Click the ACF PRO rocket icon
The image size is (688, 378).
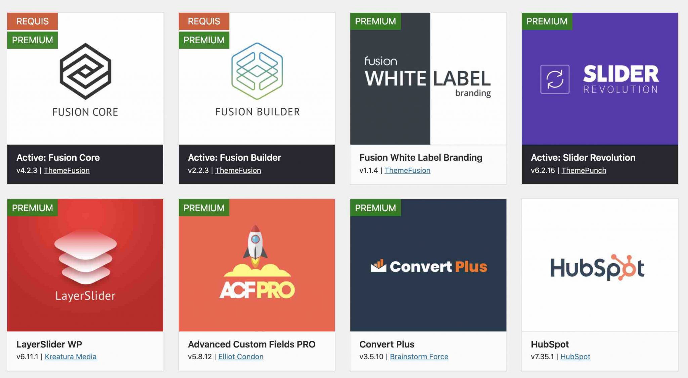tap(255, 247)
